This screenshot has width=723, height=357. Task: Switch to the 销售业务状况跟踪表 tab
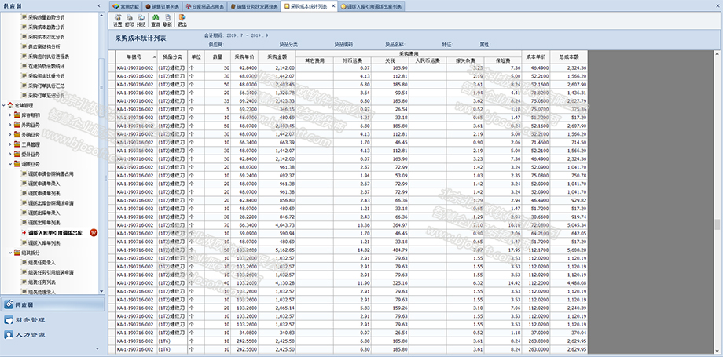click(x=254, y=6)
